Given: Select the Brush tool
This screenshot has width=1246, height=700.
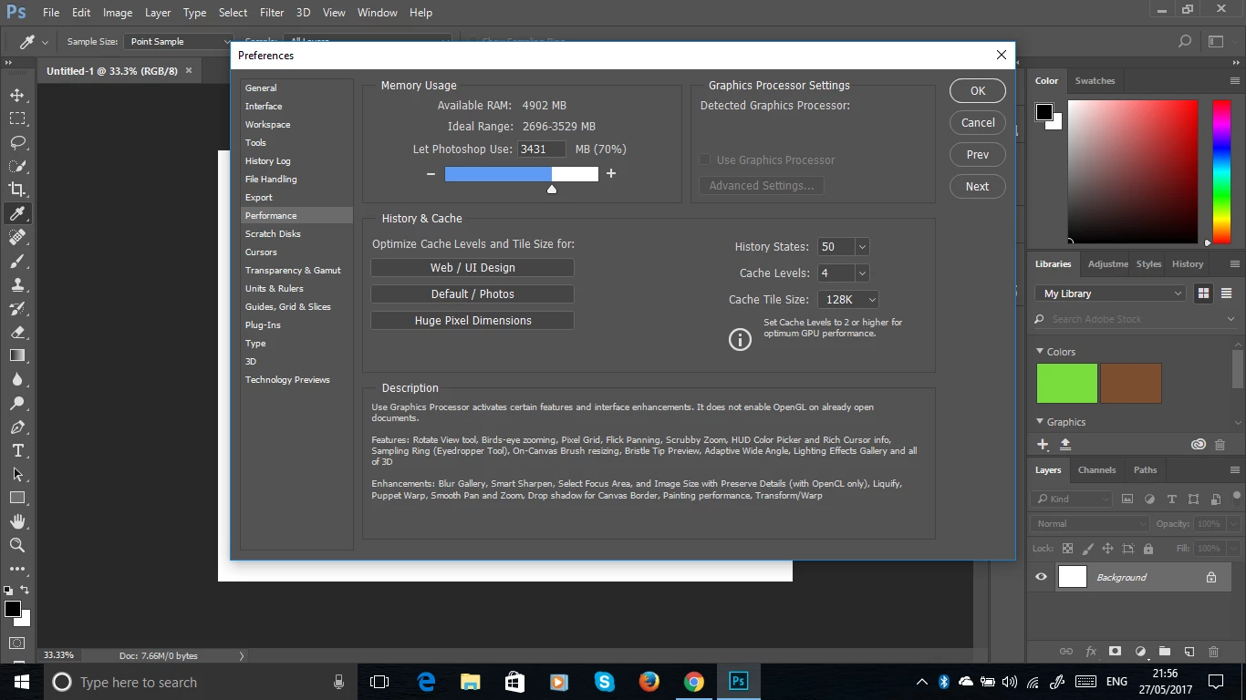Looking at the screenshot, I should 17,261.
